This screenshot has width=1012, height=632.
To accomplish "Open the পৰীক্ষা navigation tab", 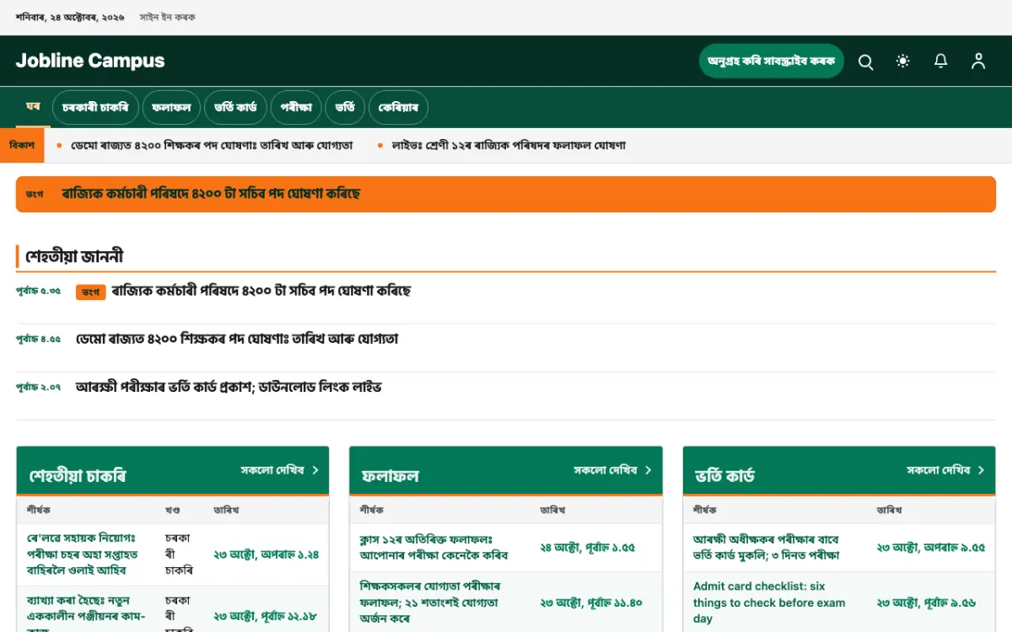I will click(296, 108).
